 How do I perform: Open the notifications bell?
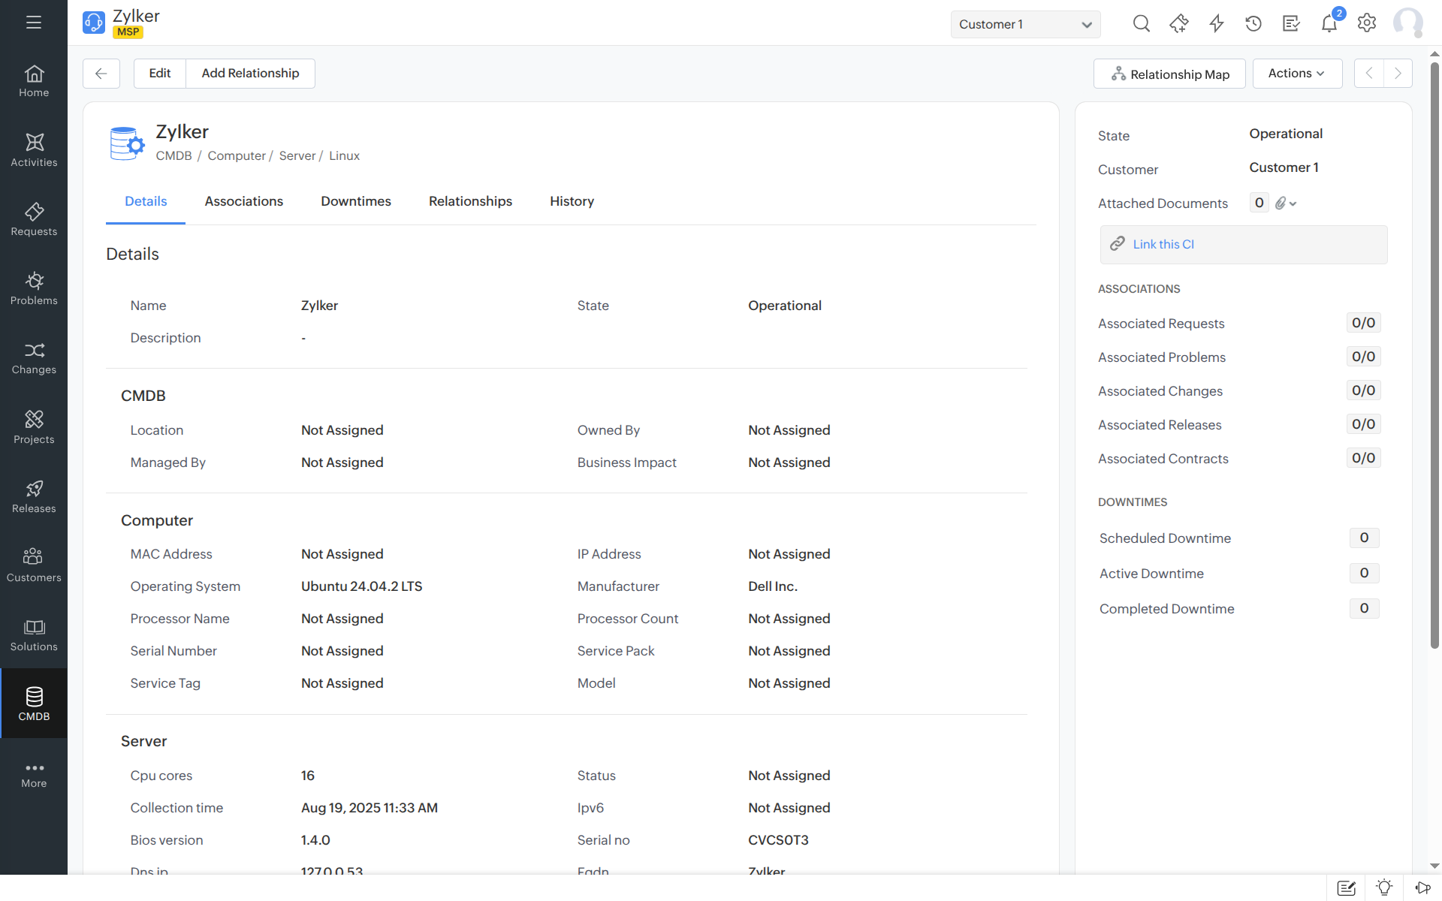point(1329,23)
